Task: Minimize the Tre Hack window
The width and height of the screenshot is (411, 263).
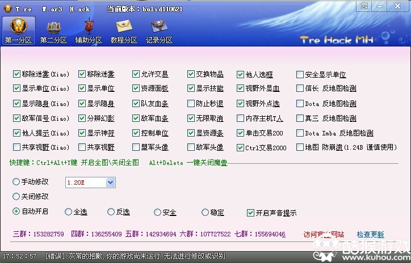Action: pos(380,6)
